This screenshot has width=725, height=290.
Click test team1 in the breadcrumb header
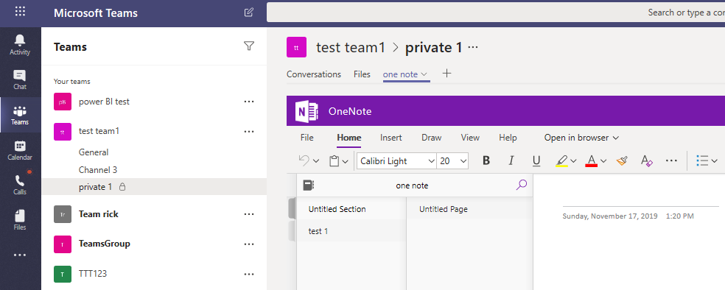tap(351, 48)
